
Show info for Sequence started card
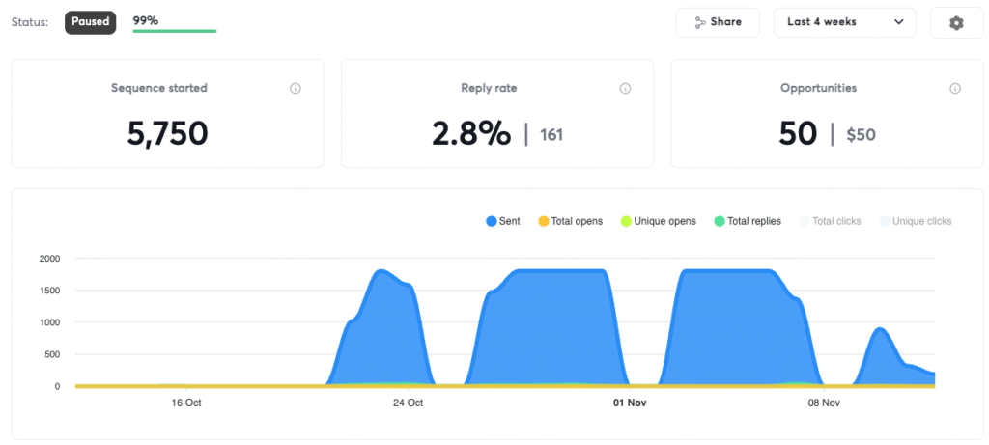(296, 88)
